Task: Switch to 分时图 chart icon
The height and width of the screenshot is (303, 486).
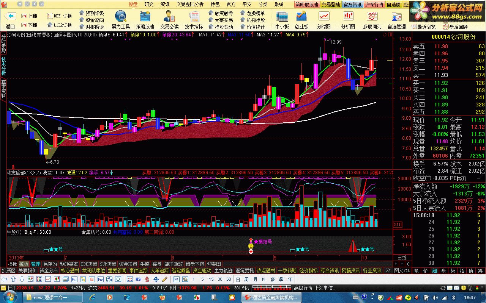Action: click(324, 16)
